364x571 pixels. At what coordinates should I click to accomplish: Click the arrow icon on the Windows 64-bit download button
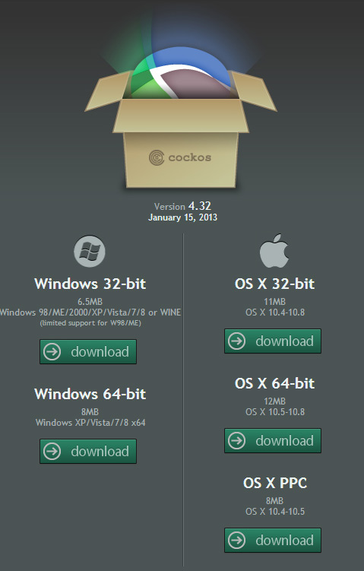pyautogui.click(x=52, y=451)
